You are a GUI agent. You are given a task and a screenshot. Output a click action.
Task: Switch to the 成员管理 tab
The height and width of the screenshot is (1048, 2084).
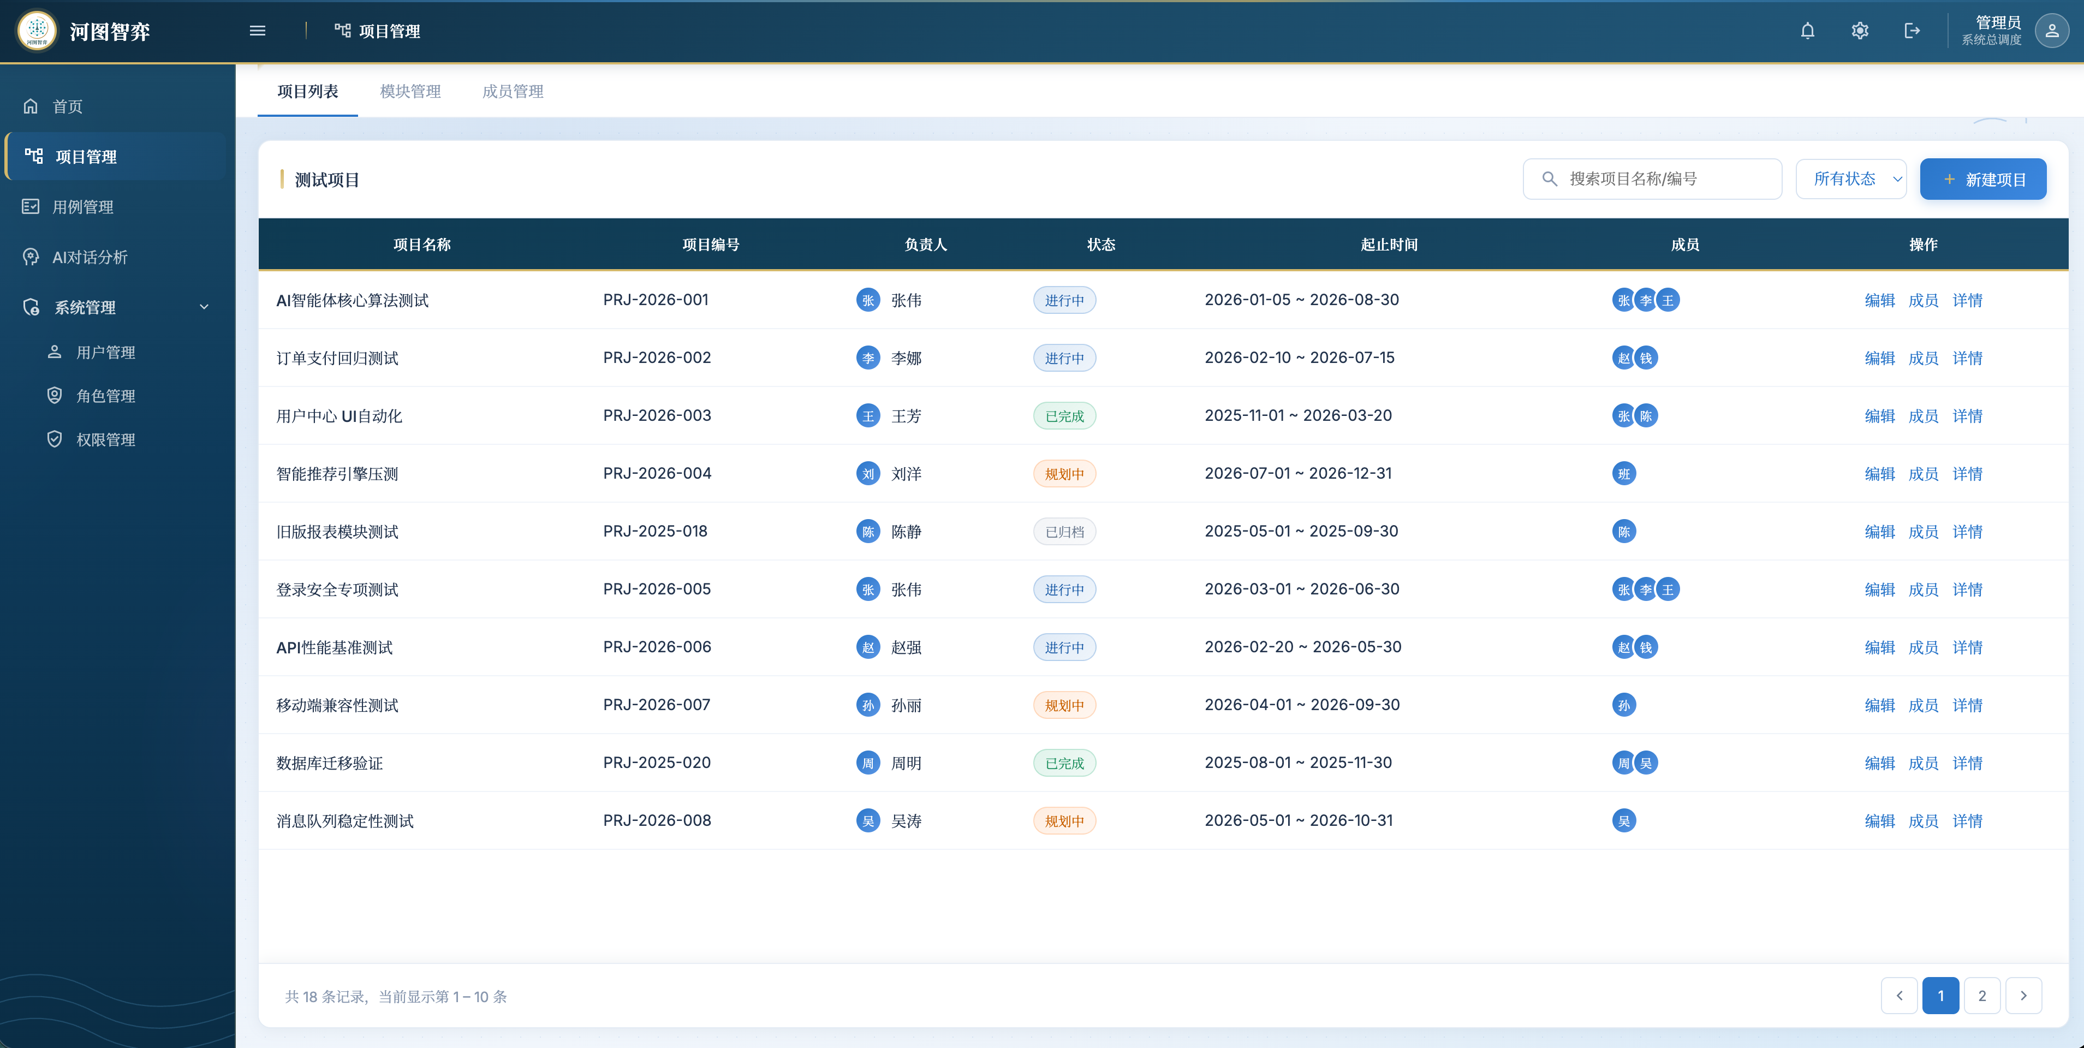pyautogui.click(x=513, y=92)
